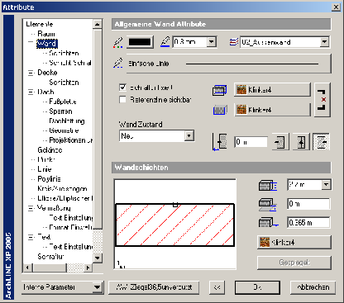Open the Wand Zustand dropdown showing Neu
Image resolution: width=344 pixels, height=303 pixels.
[x=189, y=136]
